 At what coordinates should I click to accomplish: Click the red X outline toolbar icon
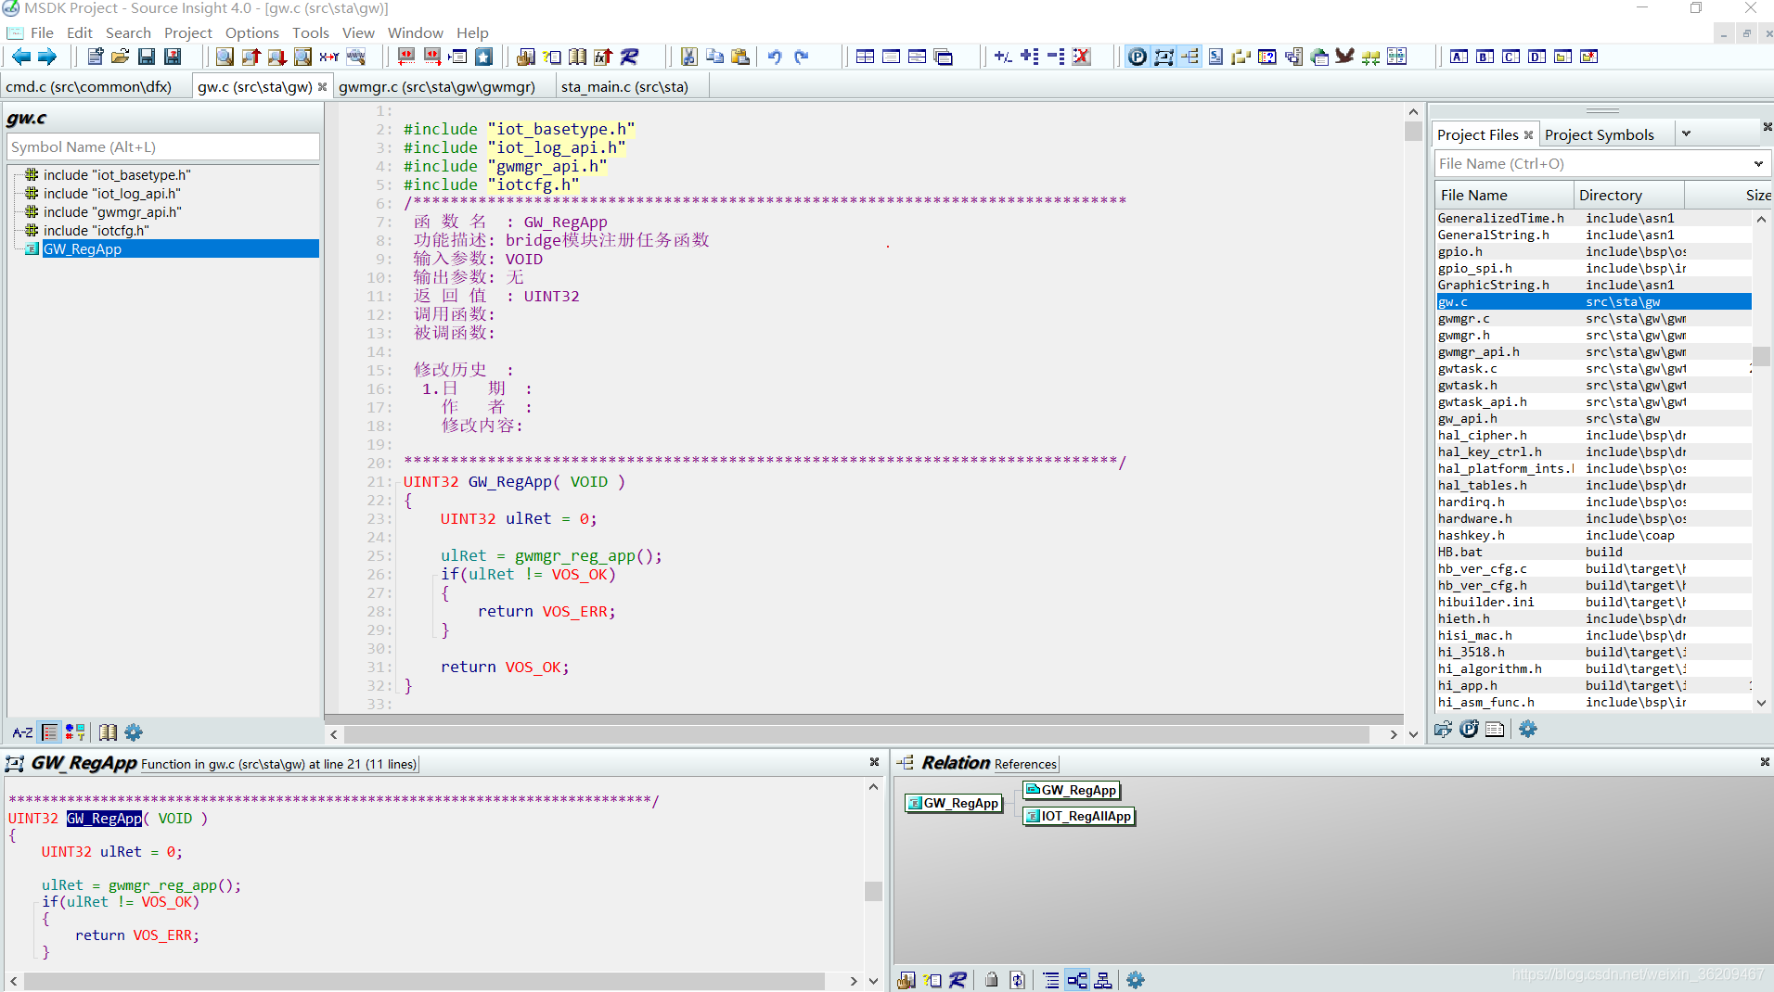[1081, 57]
